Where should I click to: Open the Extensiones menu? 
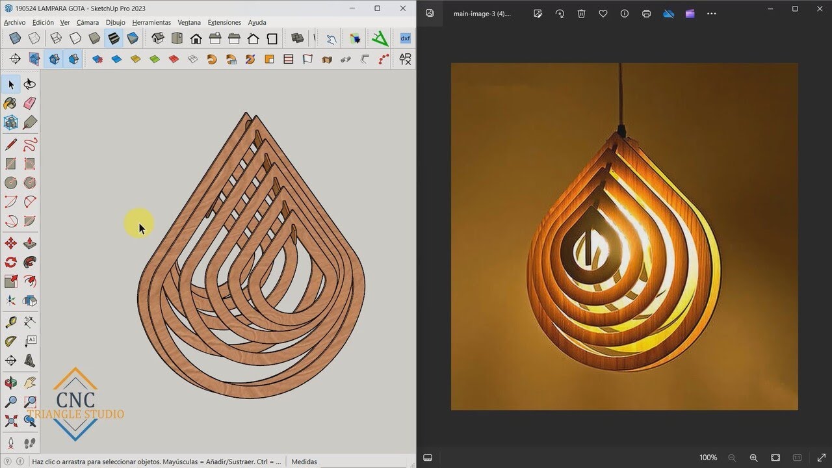point(224,23)
